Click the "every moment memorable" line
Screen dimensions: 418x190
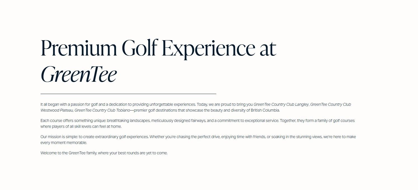64,143
